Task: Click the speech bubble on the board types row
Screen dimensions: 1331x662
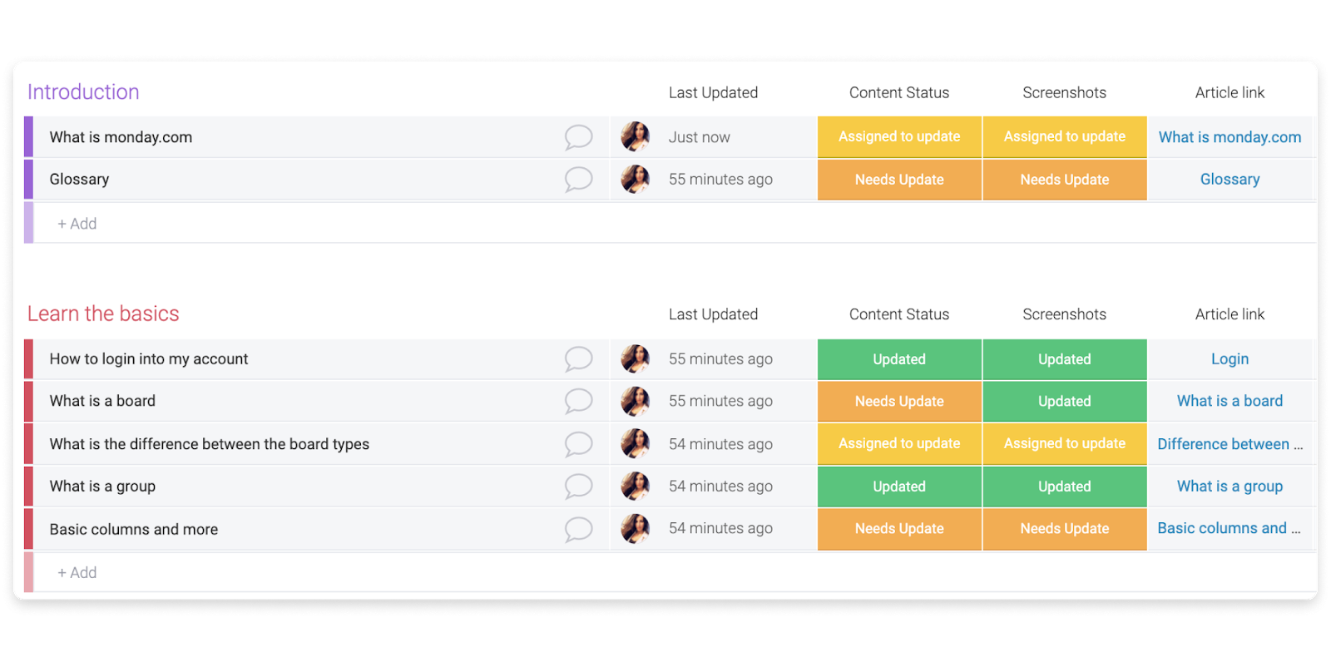Action: click(x=580, y=443)
